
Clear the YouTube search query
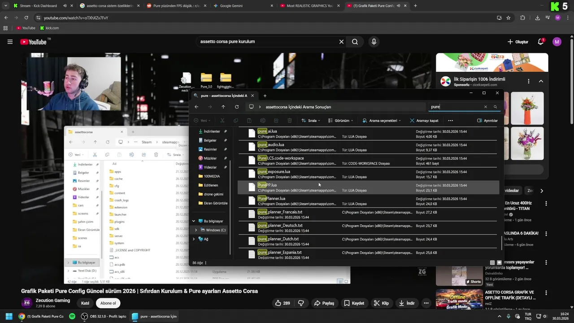tap(341, 42)
